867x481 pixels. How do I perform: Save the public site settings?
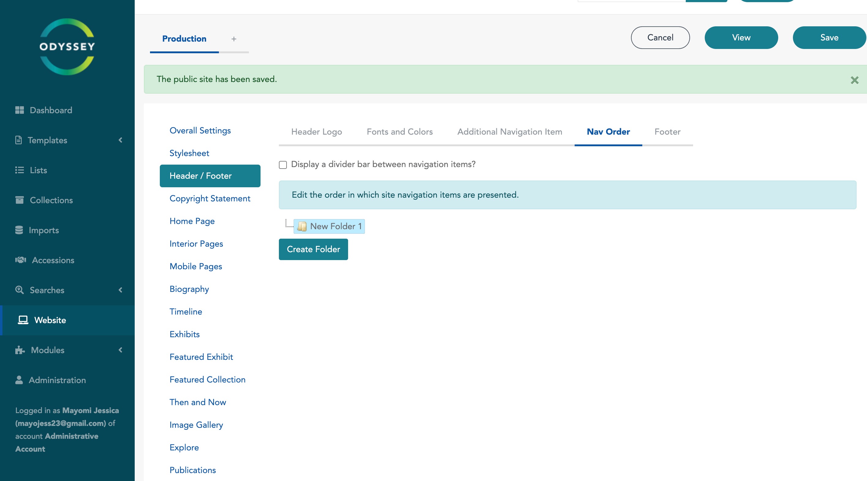coord(829,37)
